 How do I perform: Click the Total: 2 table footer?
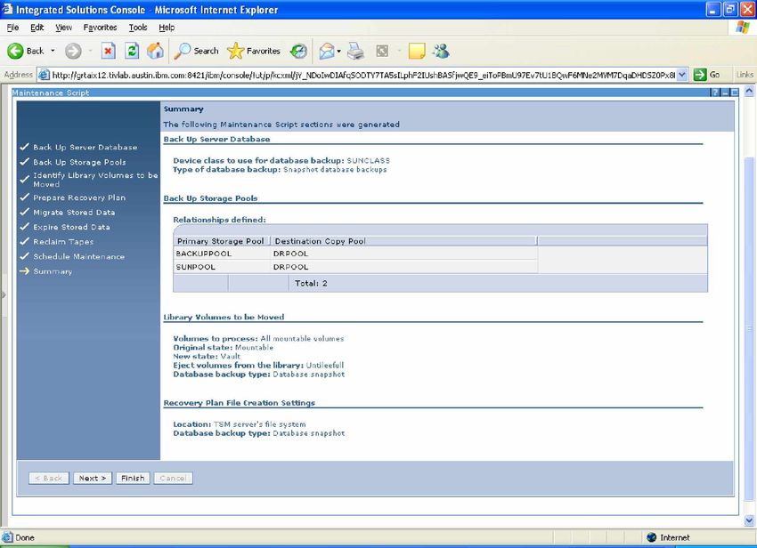pos(311,284)
